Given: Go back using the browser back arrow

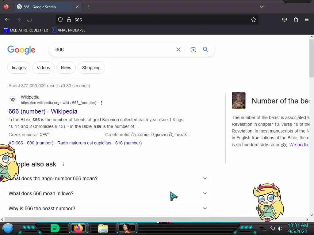Looking at the screenshot, I should click(x=7, y=20).
